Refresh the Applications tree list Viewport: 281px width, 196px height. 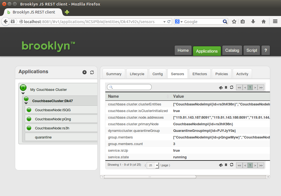[x=92, y=72]
